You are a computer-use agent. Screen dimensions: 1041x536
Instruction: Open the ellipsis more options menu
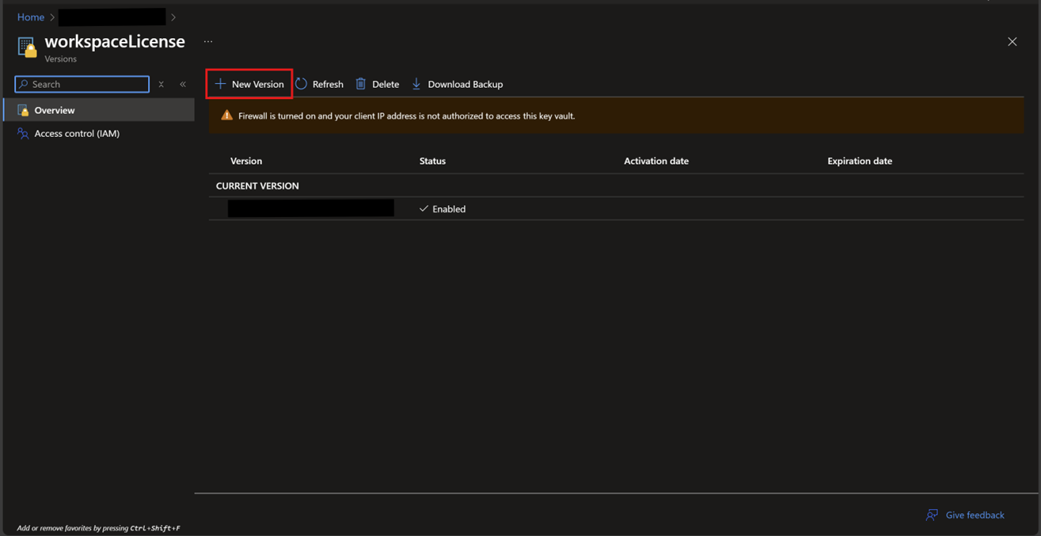click(x=208, y=42)
